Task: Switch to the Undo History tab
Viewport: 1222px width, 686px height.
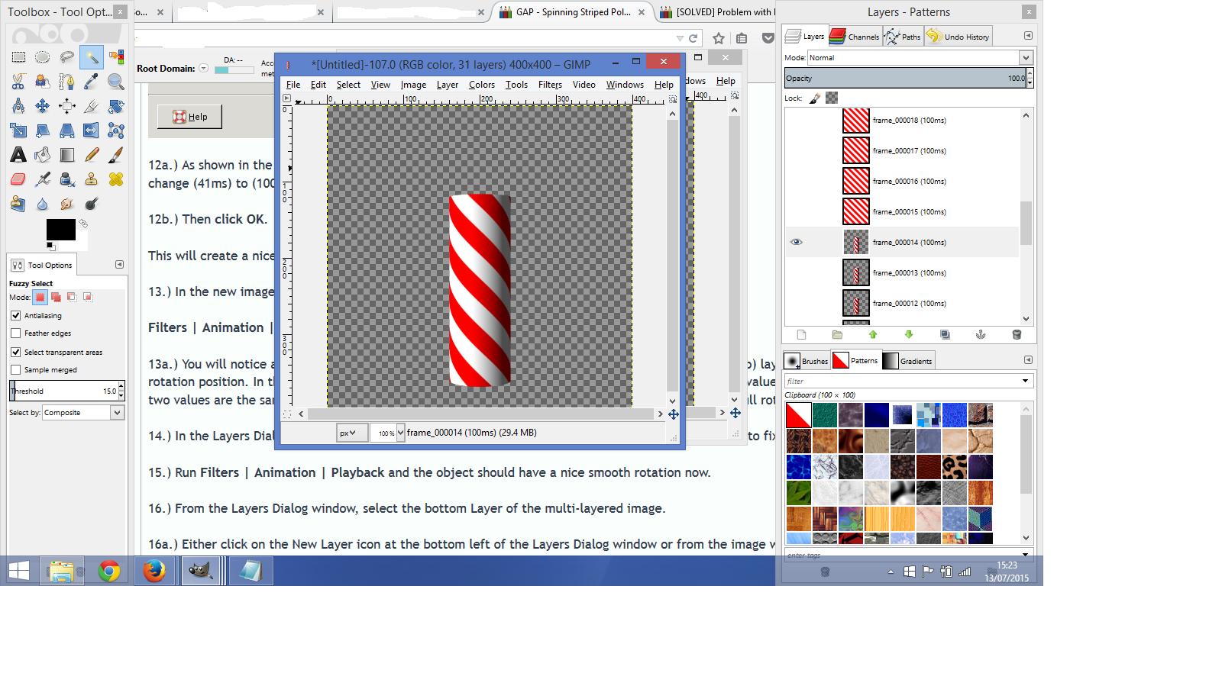Action: pyautogui.click(x=959, y=36)
